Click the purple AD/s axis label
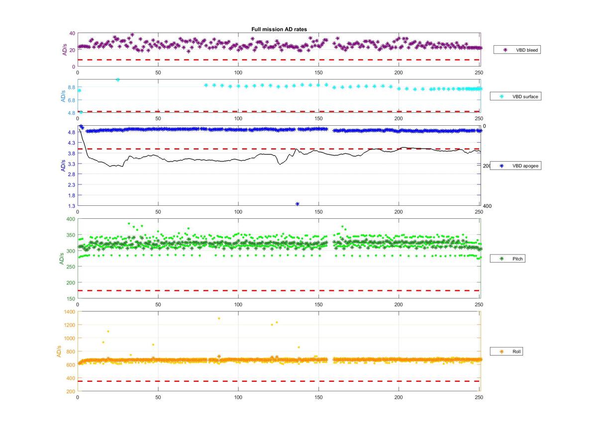The width and height of the screenshot is (597, 440). pos(64,50)
